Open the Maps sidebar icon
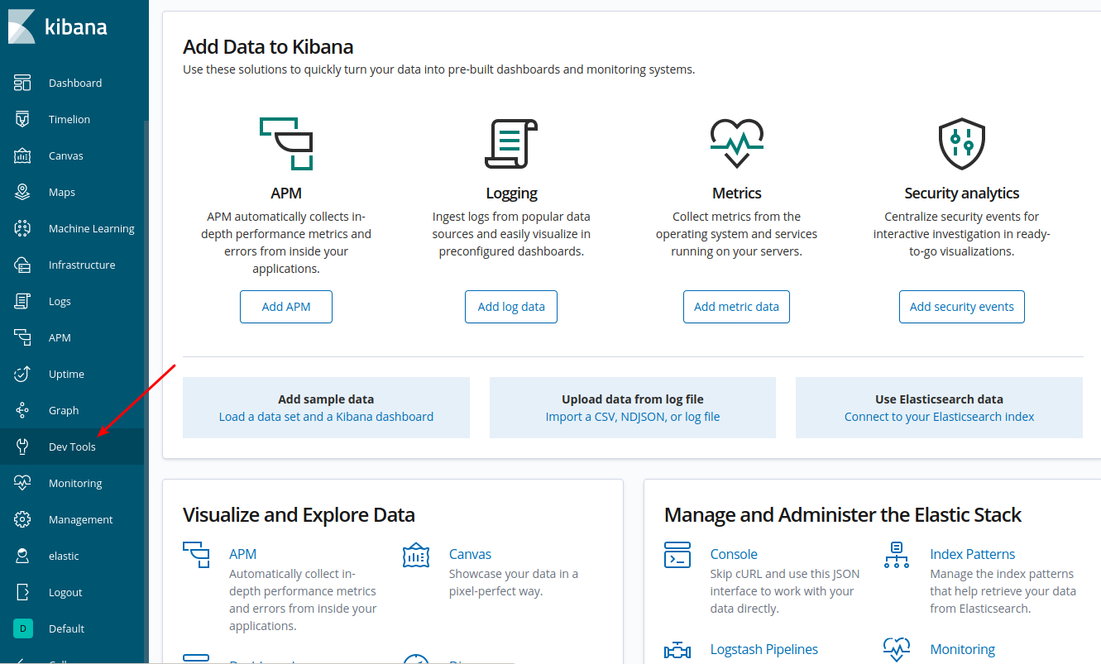Viewport: 1101px width, 664px height. click(22, 192)
